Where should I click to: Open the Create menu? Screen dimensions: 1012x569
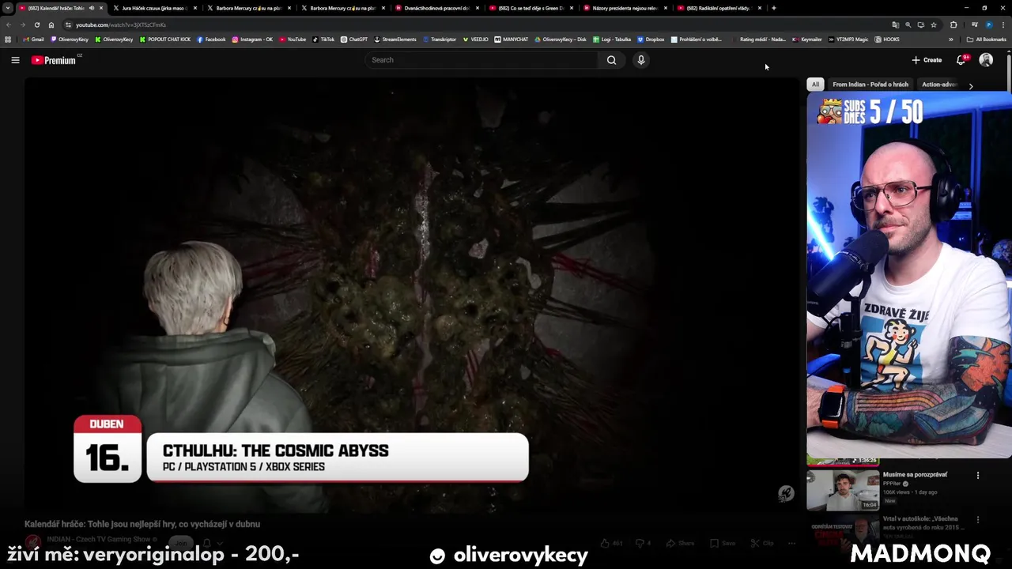click(927, 60)
